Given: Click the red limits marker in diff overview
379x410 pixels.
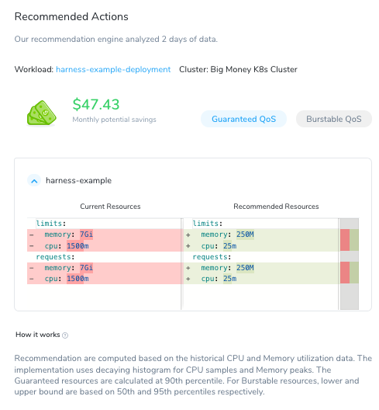Looking at the screenshot, I should point(345,240).
